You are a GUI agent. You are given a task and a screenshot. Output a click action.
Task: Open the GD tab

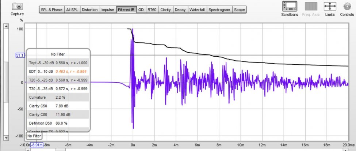click(x=141, y=10)
